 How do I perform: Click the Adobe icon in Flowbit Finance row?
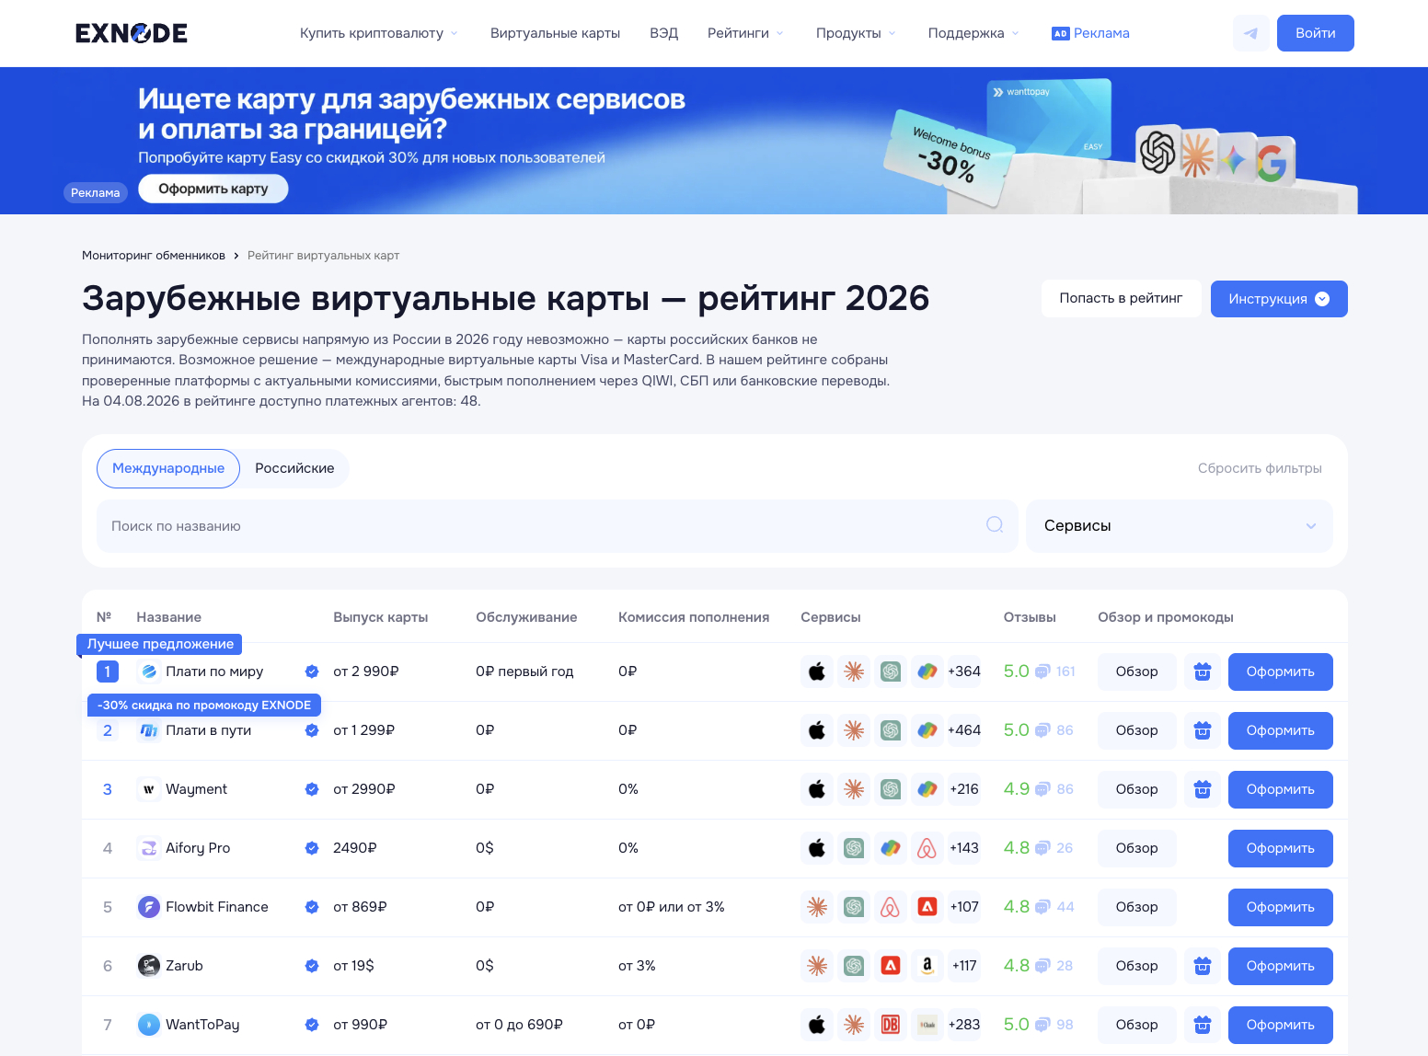pyautogui.click(x=927, y=907)
